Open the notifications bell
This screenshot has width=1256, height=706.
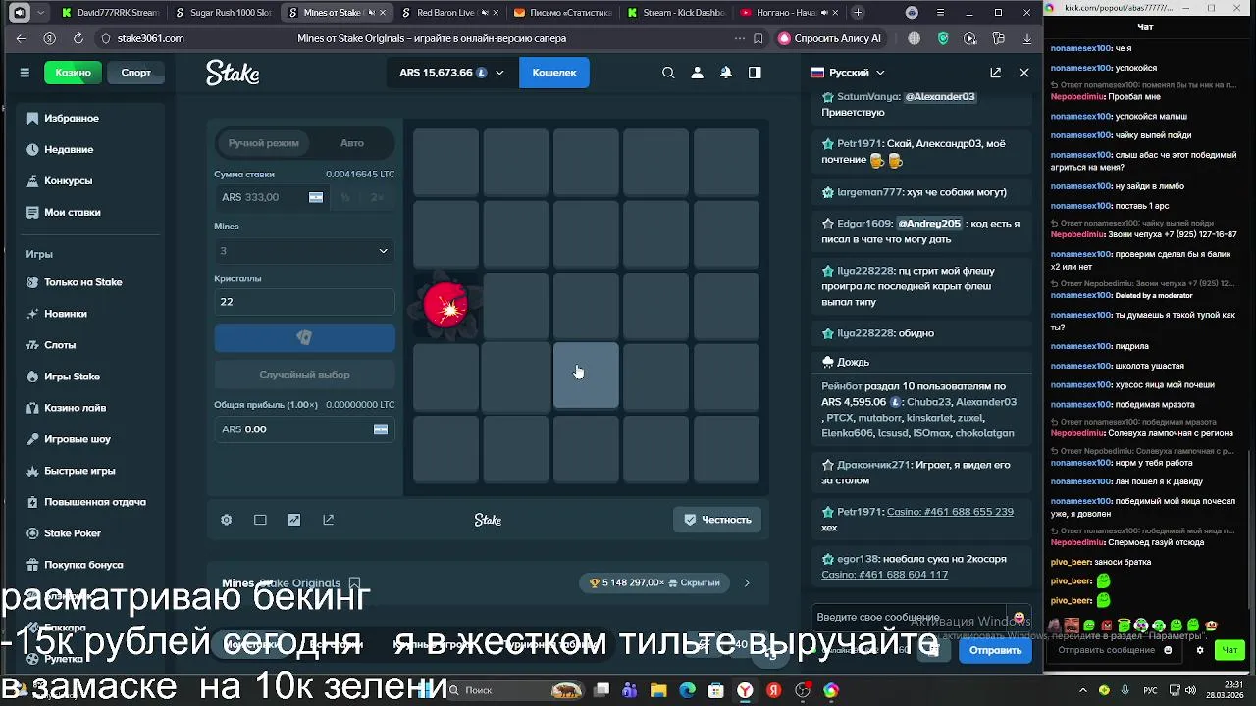[726, 73]
